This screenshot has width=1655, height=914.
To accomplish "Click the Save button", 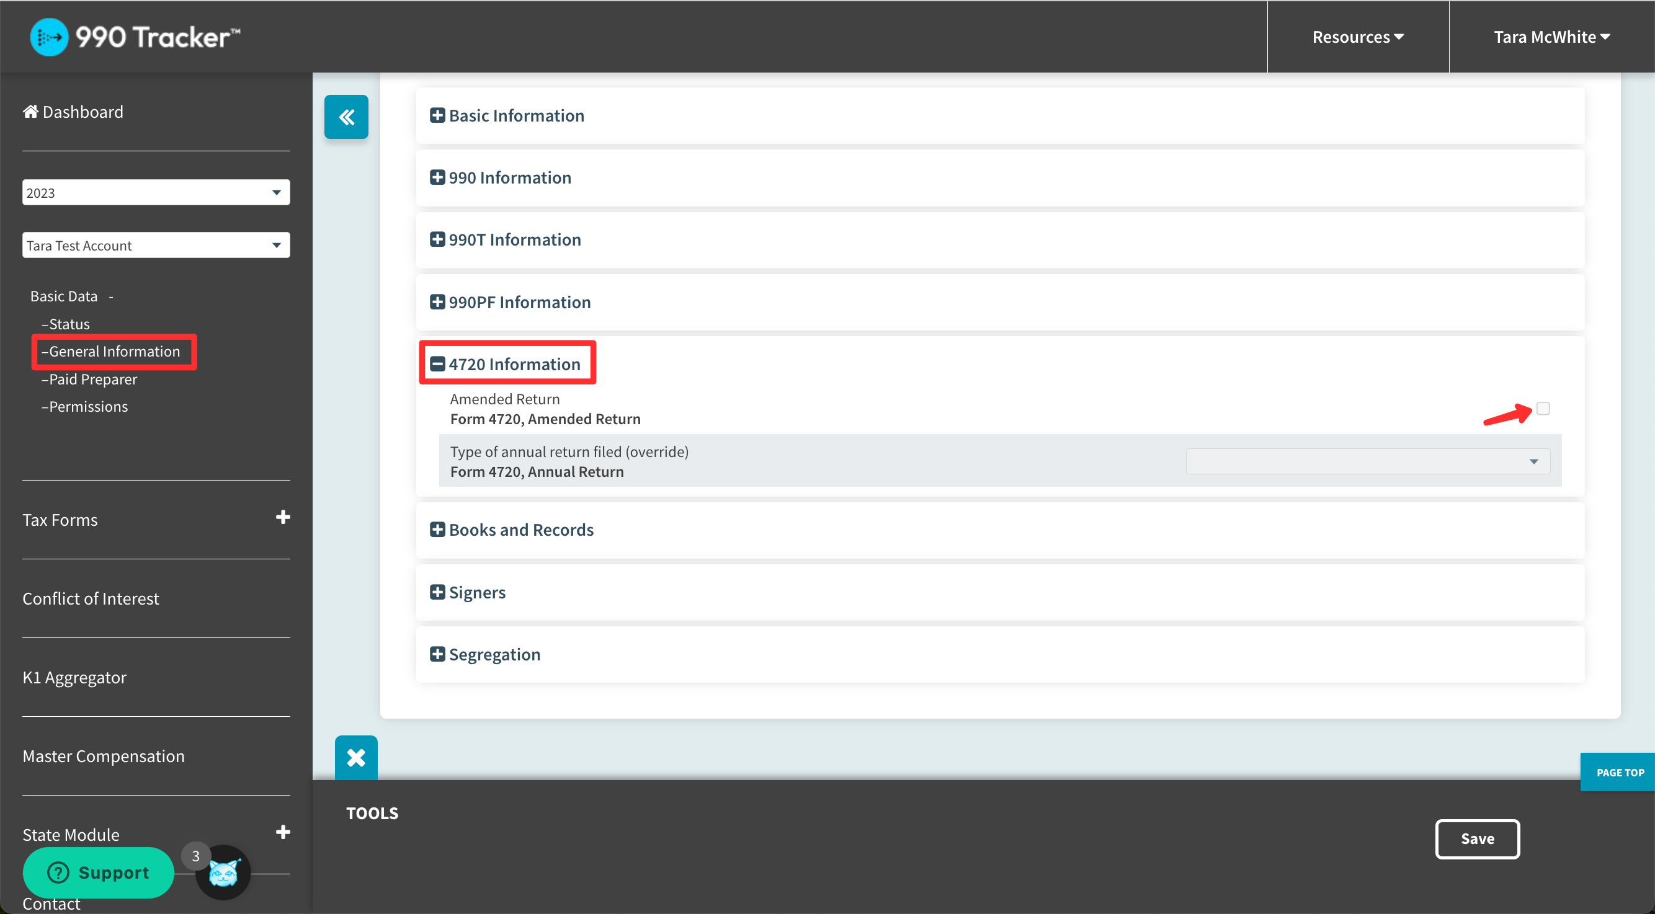I will click(1477, 839).
